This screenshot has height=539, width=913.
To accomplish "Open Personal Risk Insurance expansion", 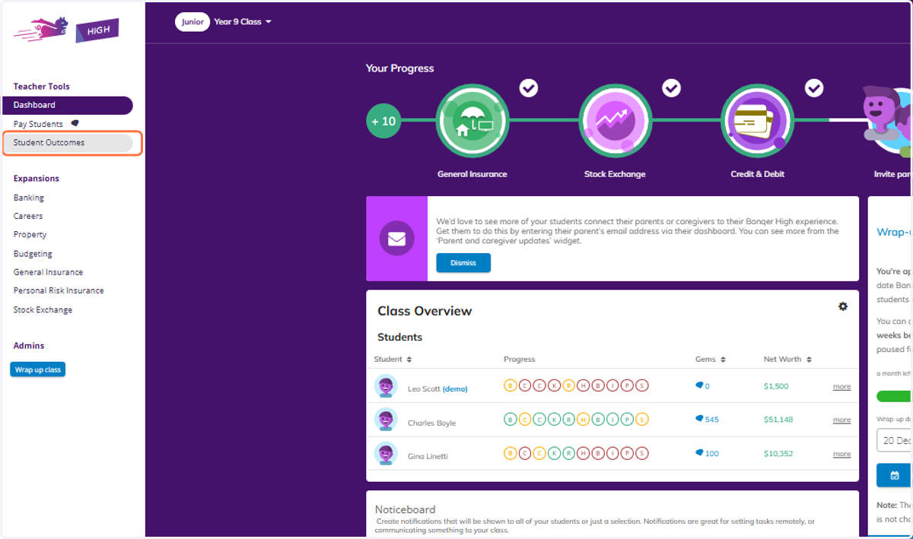I will pyautogui.click(x=59, y=290).
